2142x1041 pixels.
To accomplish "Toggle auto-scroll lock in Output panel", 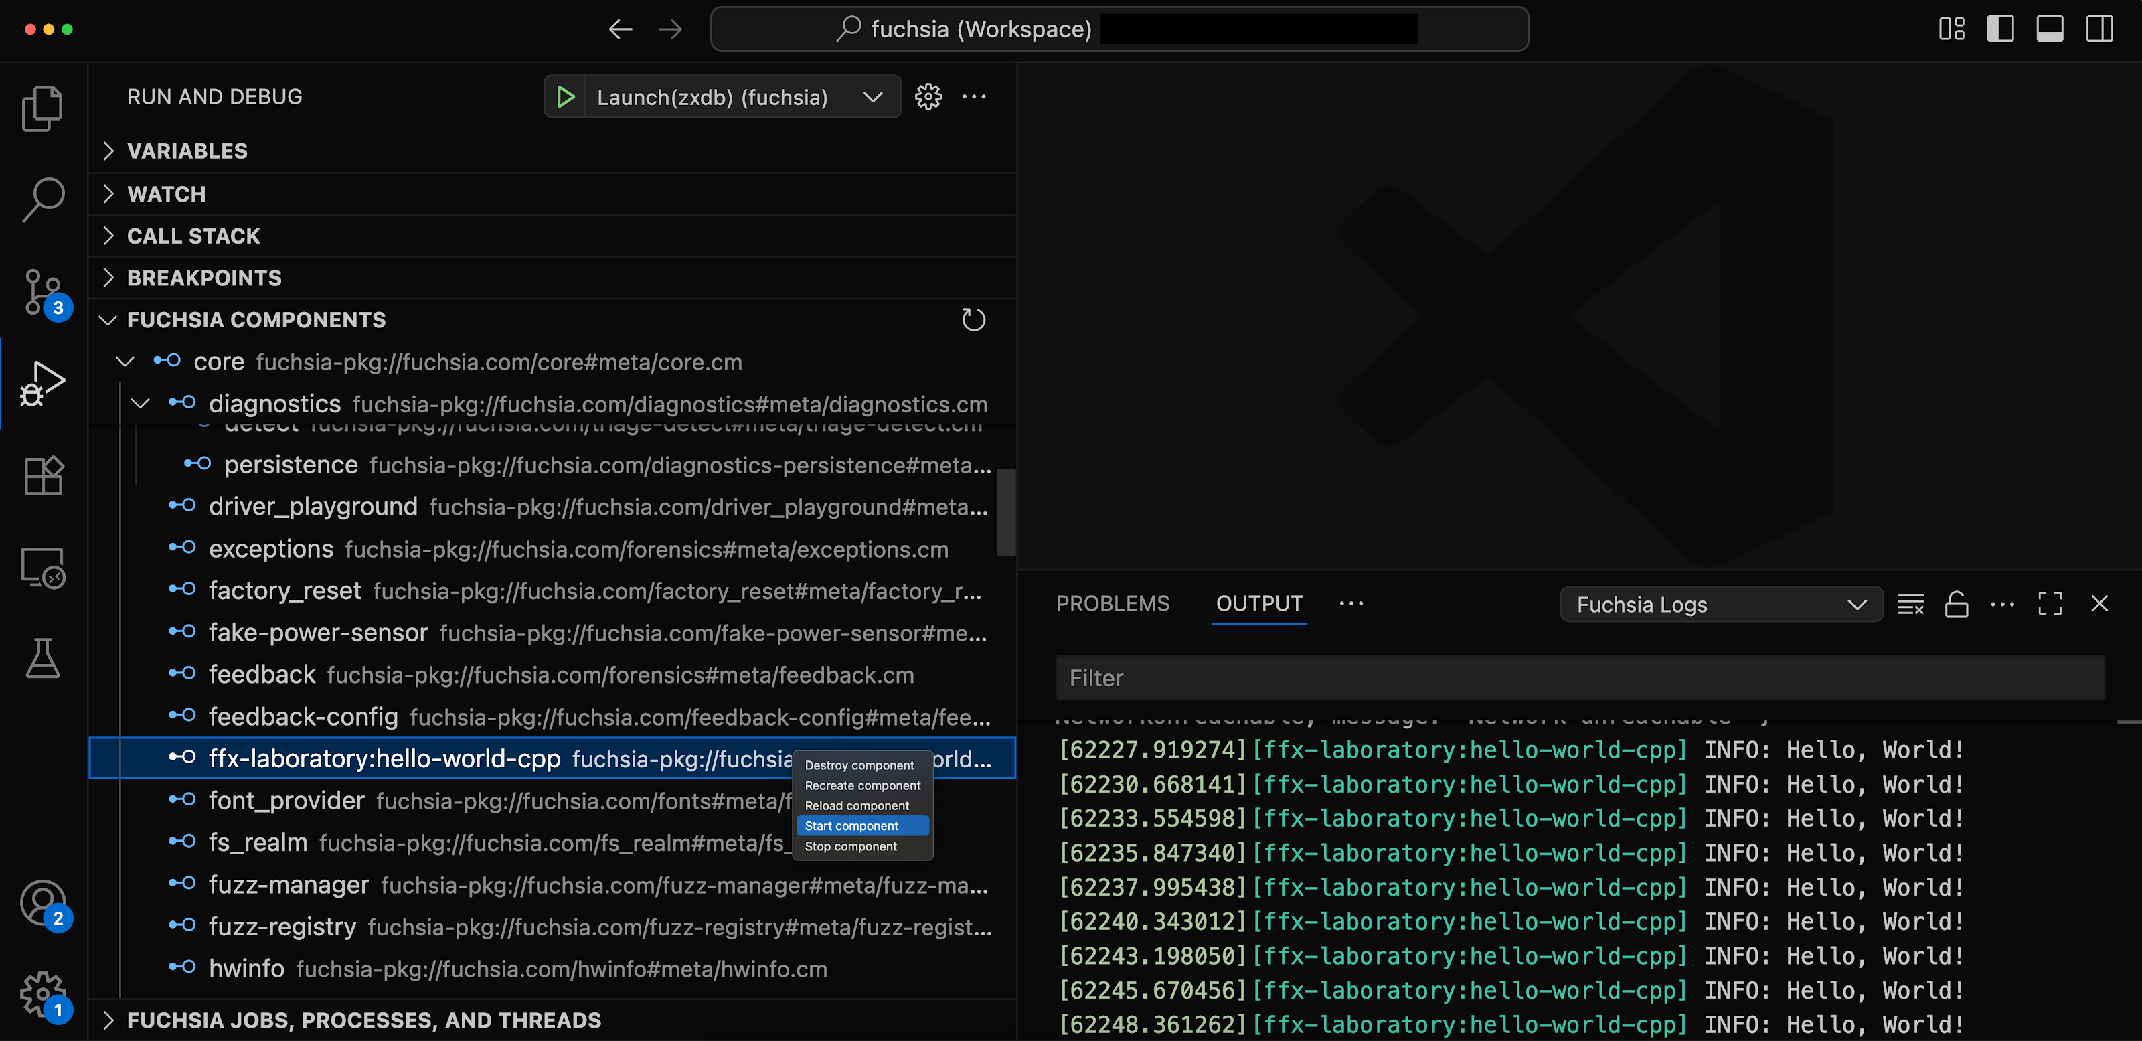I will click(x=1957, y=605).
